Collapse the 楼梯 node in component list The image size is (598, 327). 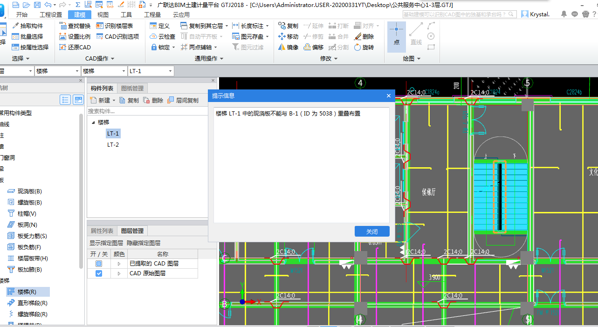coord(93,123)
